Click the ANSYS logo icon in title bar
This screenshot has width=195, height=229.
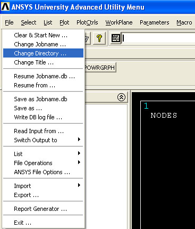(5, 6)
